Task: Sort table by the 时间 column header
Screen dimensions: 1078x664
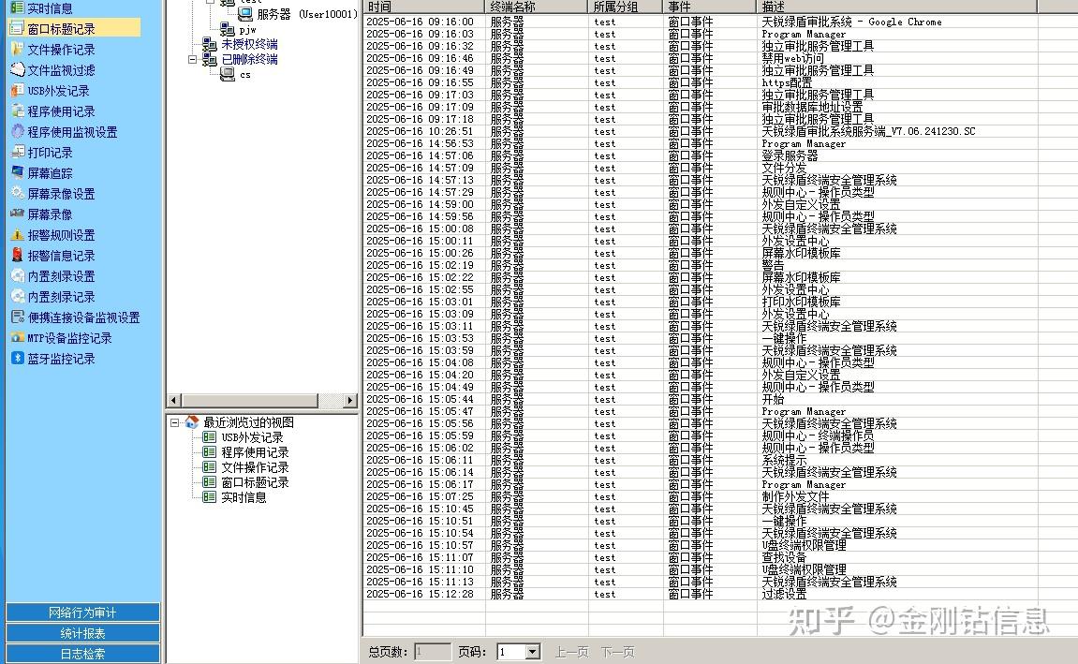Action: (423, 7)
